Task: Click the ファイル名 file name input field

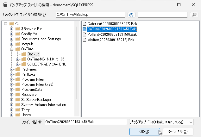Action: (85, 122)
